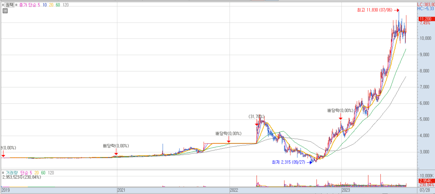Click the 2,953,523주(230,84%) volume readout
Screen dimensions: 435x194
tap(22, 177)
